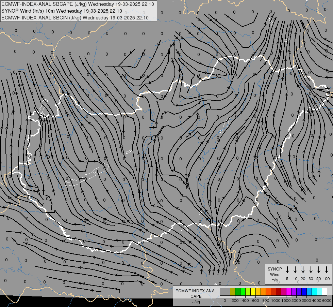Click the SYNOP wind arrow above 30
Image resolution: width=333 pixels, height=307 pixels.
[x=311, y=270]
